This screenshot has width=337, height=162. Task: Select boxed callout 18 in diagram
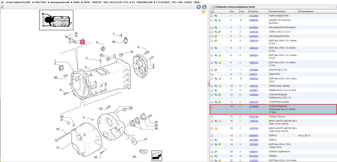point(130,108)
